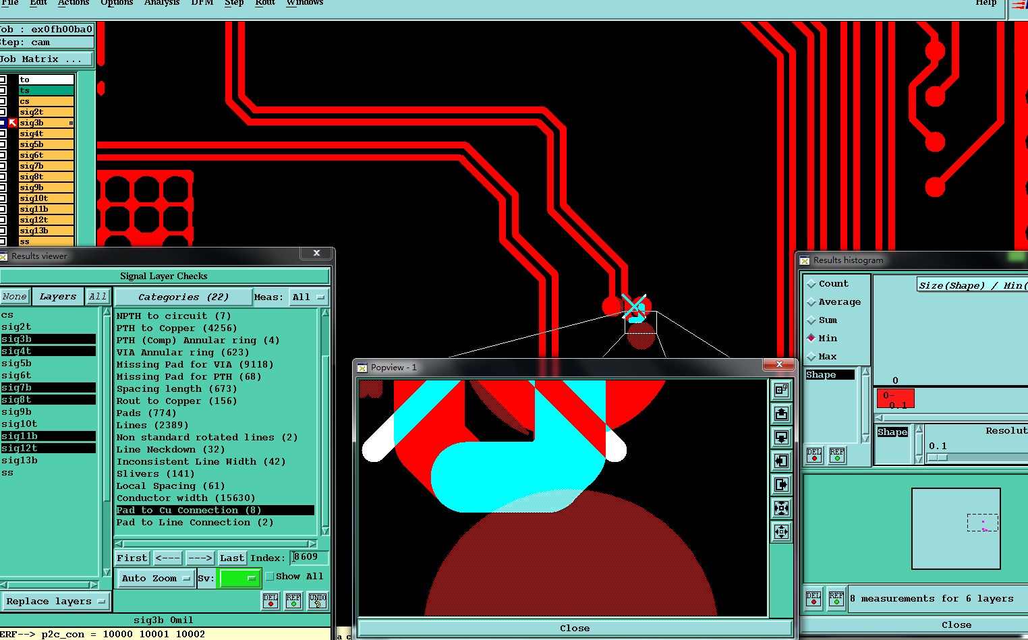This screenshot has height=640, width=1028.
Task: Click the dashed overview box in histogram panel
Action: (983, 523)
